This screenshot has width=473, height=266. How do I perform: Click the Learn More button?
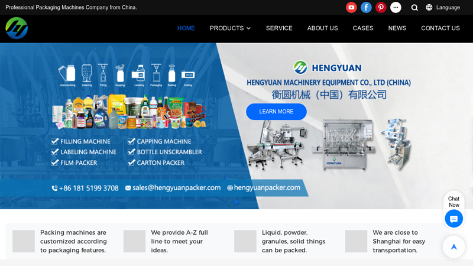pyautogui.click(x=276, y=112)
